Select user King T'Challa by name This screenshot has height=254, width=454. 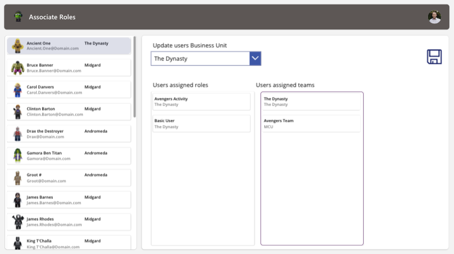pyautogui.click(x=39, y=241)
